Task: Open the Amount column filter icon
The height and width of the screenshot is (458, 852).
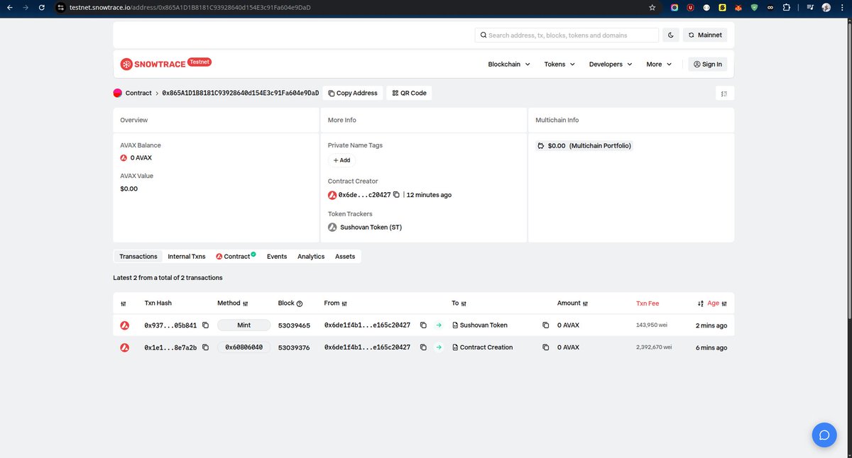Action: 586,303
